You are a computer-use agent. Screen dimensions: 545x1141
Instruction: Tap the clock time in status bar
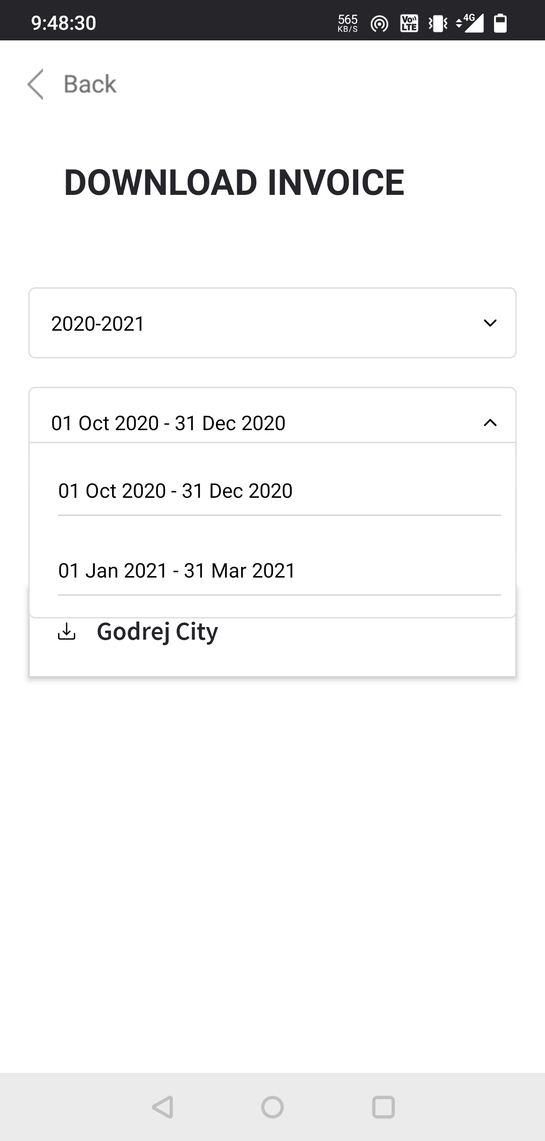click(x=64, y=23)
